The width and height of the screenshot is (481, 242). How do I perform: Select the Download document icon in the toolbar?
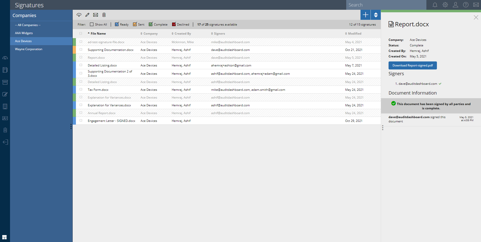(x=79, y=15)
